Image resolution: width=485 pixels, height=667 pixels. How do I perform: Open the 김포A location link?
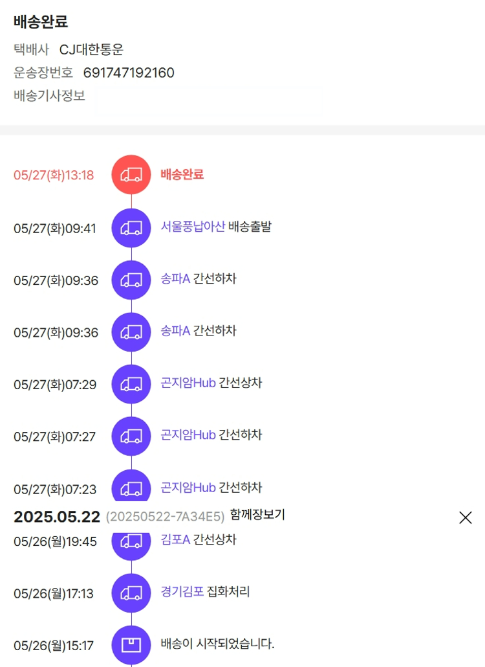(175, 539)
